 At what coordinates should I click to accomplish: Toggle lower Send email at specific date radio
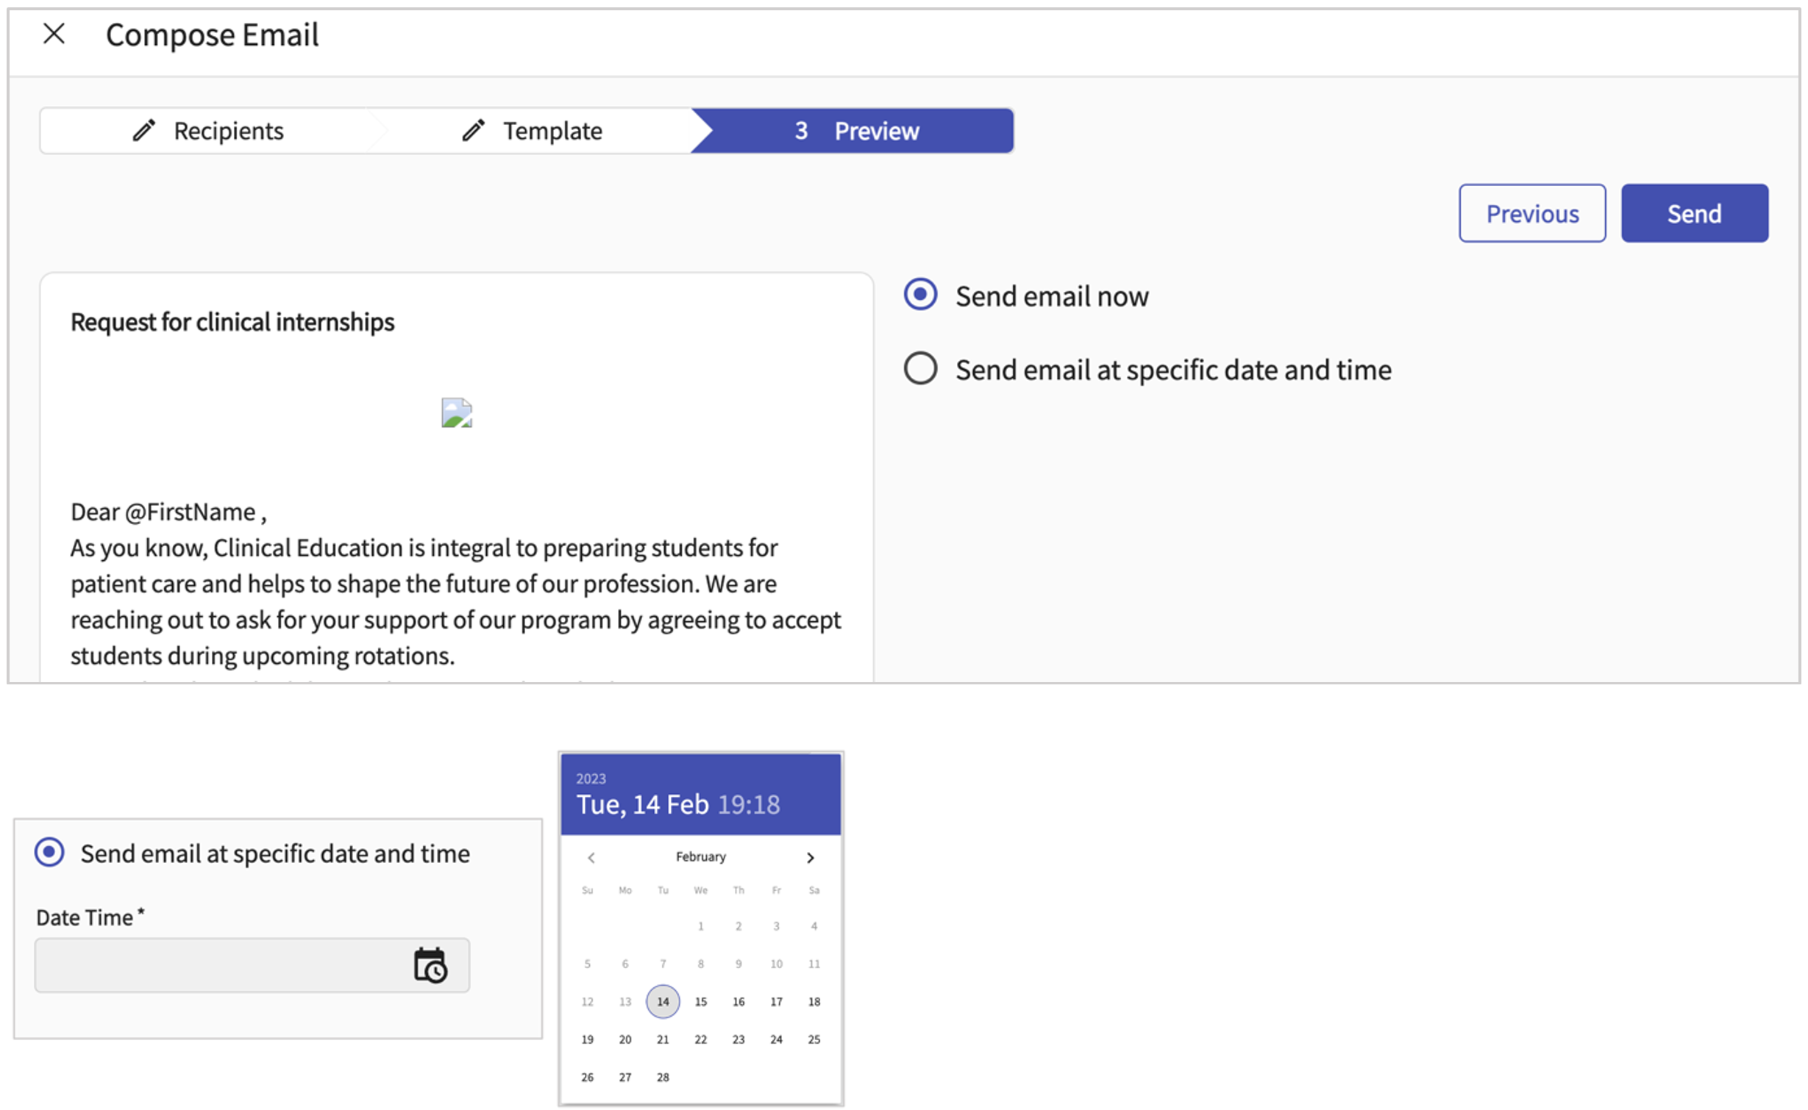pos(49,852)
